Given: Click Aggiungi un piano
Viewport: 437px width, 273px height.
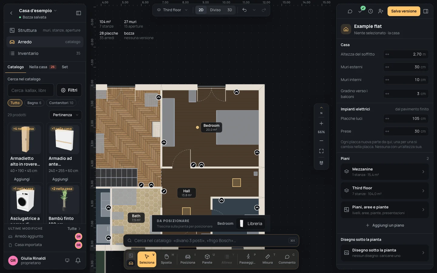Looking at the screenshot, I should click(385, 225).
